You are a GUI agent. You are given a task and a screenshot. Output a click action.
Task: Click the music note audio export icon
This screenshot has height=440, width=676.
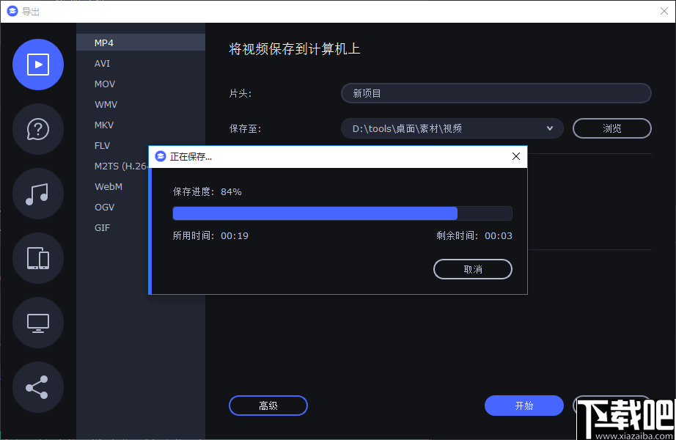pos(38,194)
